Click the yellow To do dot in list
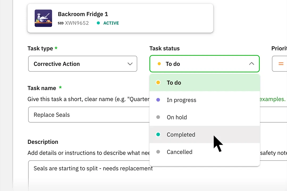The height and width of the screenshot is (191, 287). tap(158, 83)
